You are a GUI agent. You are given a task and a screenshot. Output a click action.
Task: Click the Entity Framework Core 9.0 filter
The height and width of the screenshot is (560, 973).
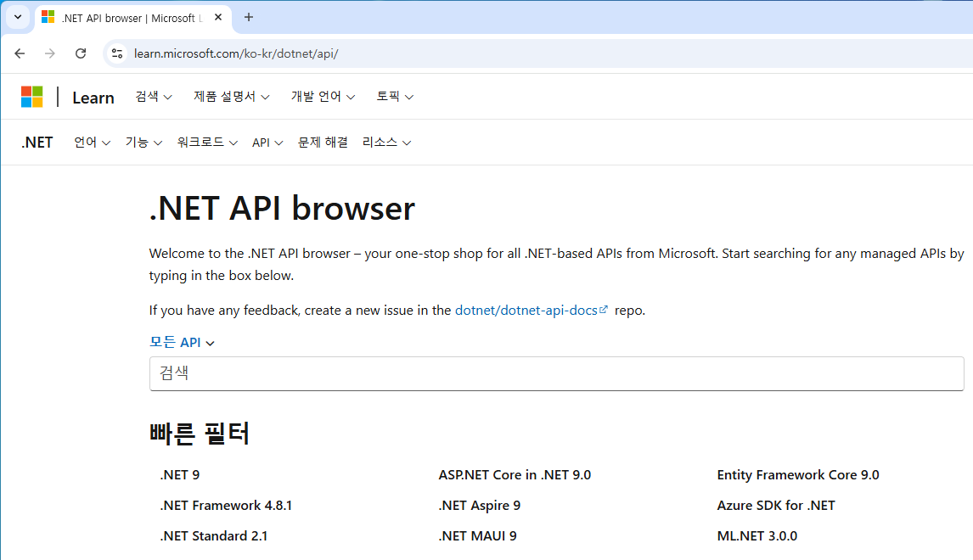click(x=797, y=474)
